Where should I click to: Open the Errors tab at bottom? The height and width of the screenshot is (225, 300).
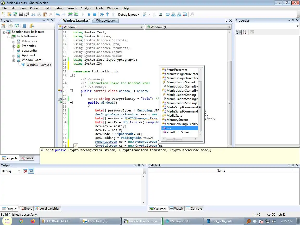pos(26,209)
